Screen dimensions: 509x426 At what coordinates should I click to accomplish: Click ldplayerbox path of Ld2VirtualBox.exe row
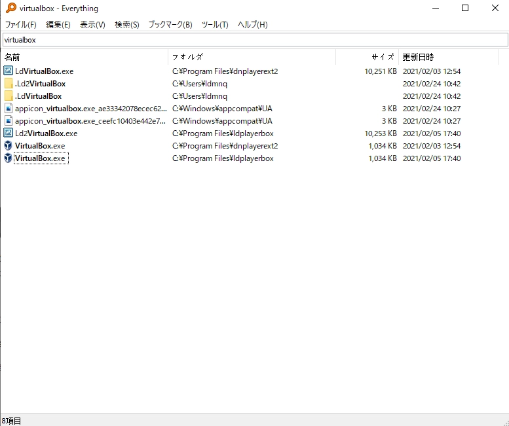point(223,133)
